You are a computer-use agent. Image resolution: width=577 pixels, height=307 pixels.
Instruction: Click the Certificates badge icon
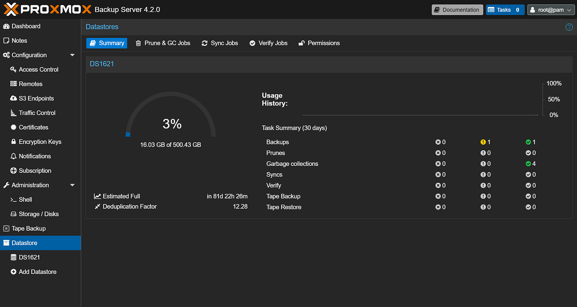14,128
